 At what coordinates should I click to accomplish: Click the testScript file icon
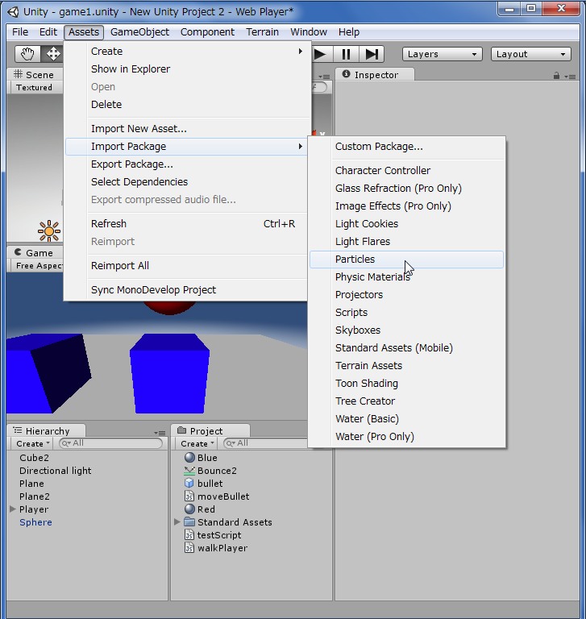click(x=189, y=535)
